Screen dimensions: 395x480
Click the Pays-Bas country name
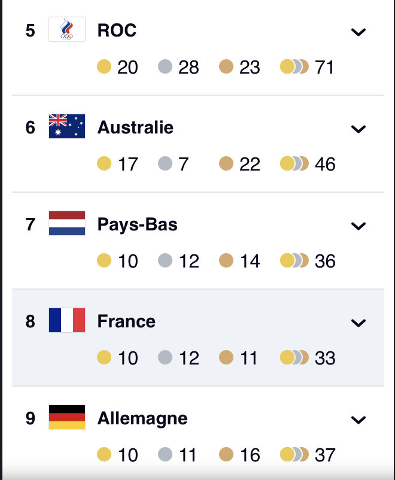point(137,224)
